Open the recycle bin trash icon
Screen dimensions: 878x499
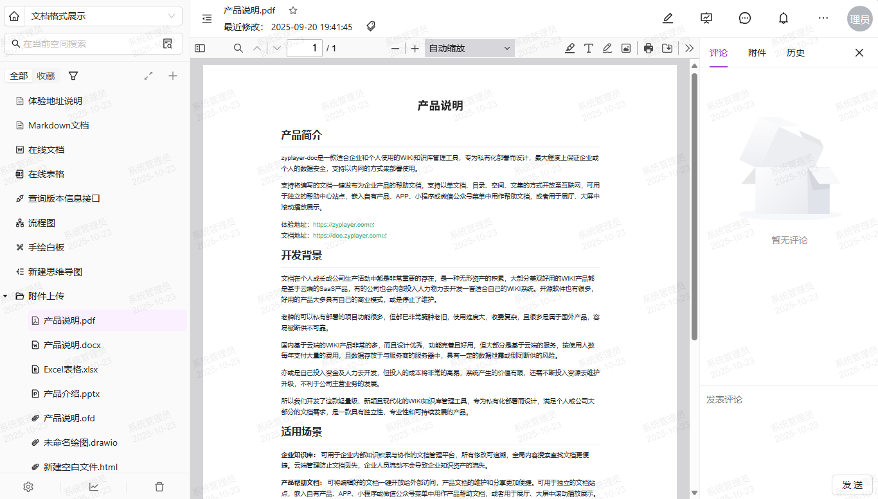(159, 487)
